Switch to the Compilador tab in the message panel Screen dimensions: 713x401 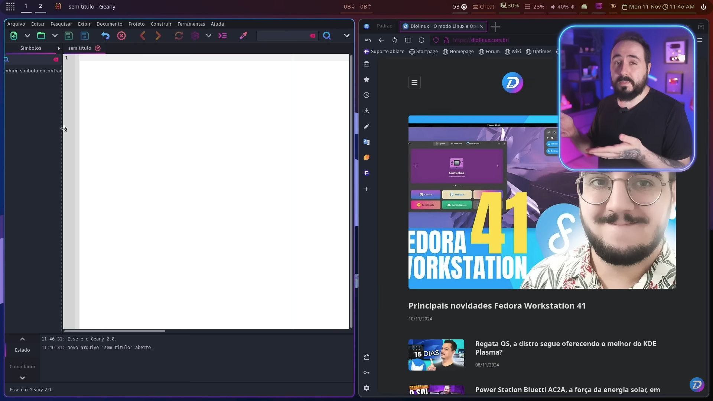click(x=22, y=367)
